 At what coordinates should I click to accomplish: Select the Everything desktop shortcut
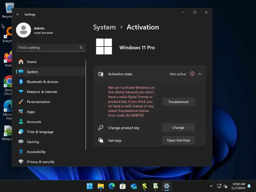coord(7,34)
